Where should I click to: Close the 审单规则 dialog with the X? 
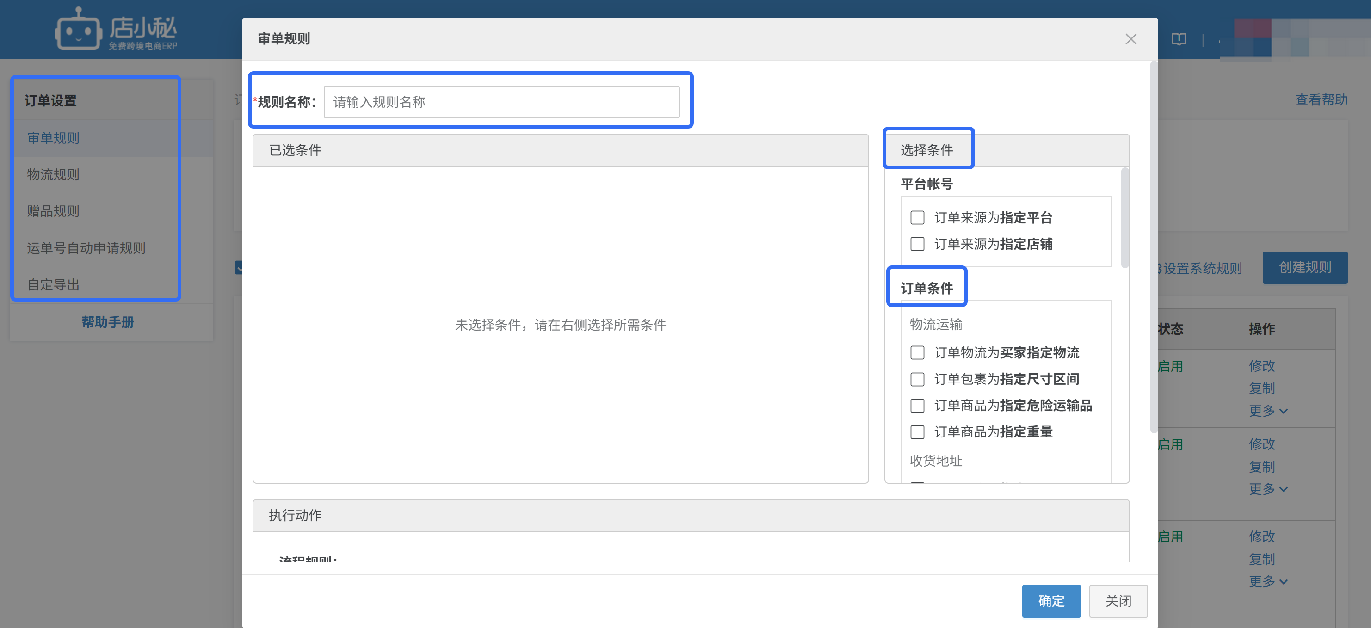(1131, 39)
